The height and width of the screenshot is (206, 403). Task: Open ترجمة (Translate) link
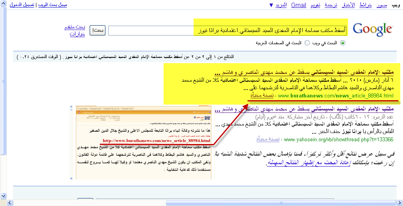[x=331, y=5]
